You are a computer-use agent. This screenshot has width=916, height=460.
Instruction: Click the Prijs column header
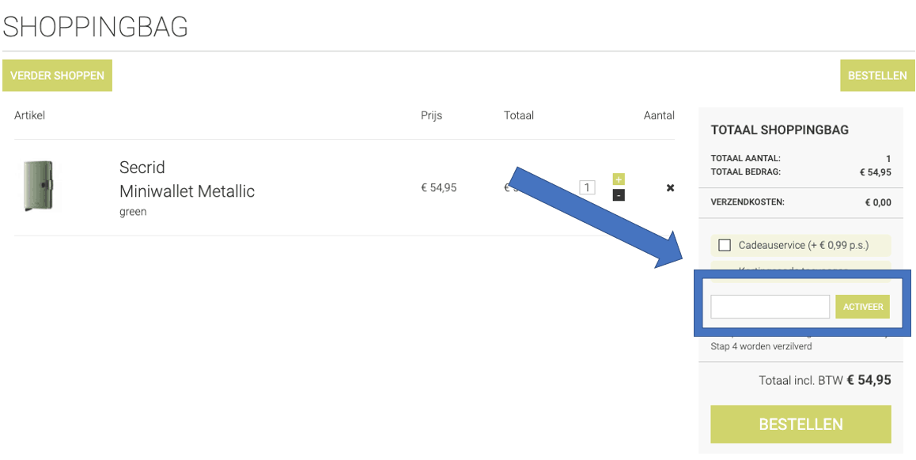pyautogui.click(x=431, y=115)
